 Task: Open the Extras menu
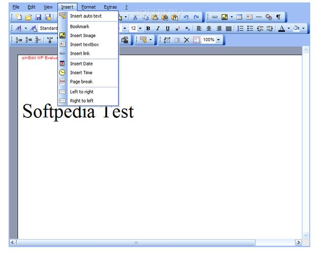(110, 7)
